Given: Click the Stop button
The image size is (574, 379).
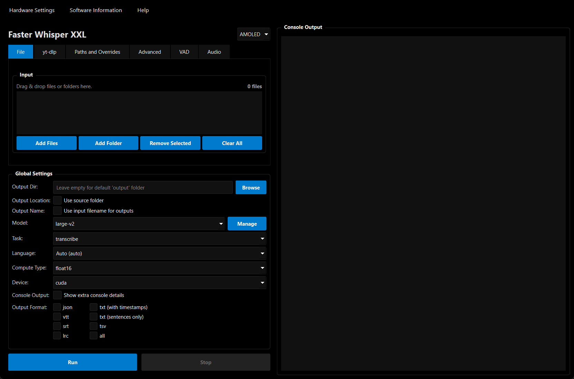Looking at the screenshot, I should click(x=206, y=362).
